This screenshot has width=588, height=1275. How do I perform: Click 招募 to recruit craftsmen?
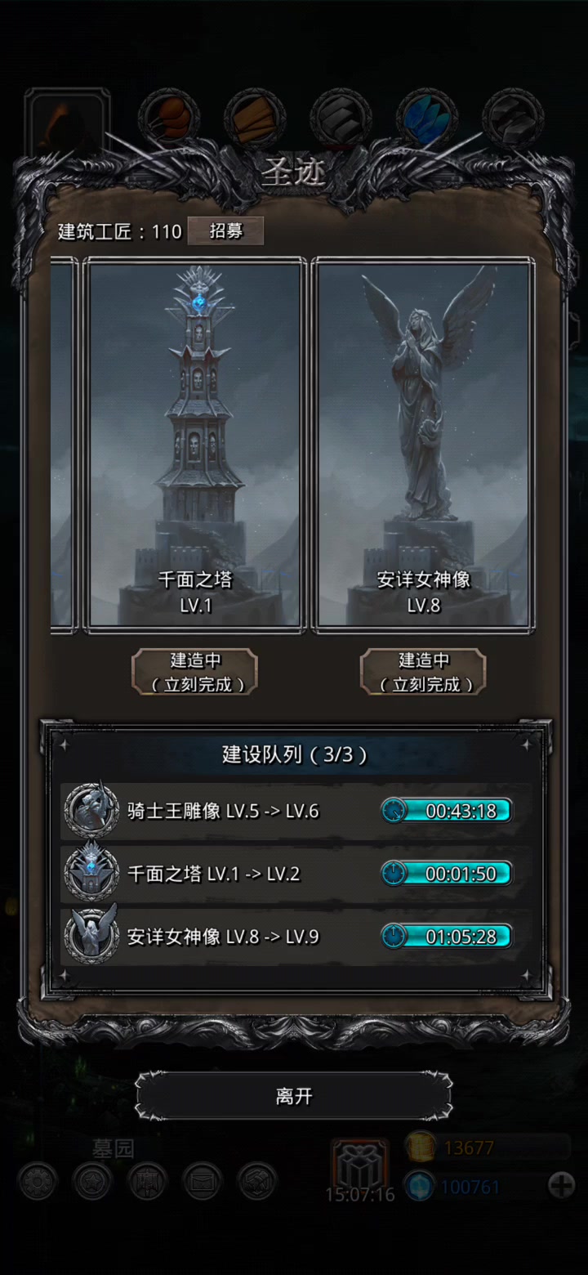pyautogui.click(x=225, y=231)
